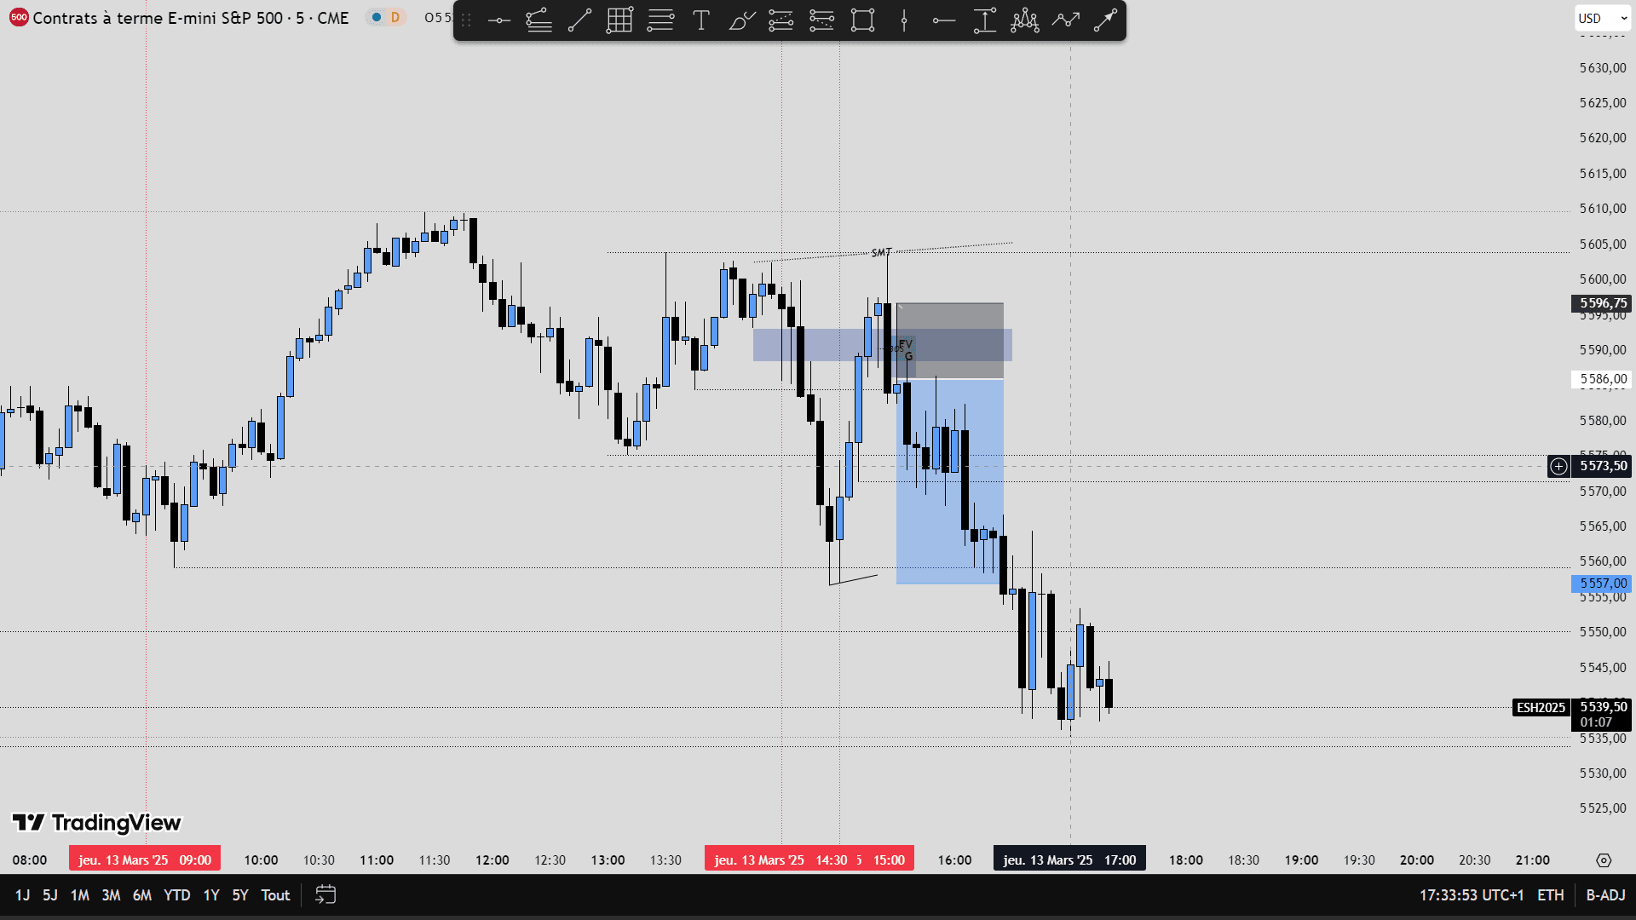Select the Fibonacci retracement tool
Viewport: 1636px width, 920px height.
(x=539, y=20)
